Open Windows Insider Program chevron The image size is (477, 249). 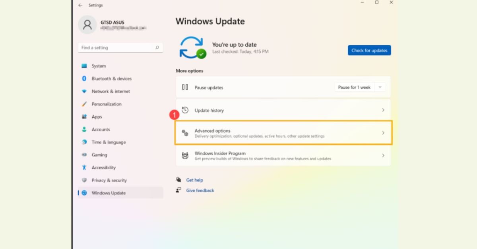(383, 155)
